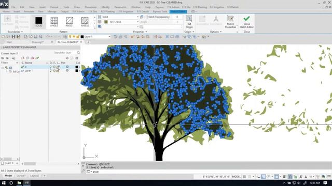Click the New Group Filter icon

(7, 58)
